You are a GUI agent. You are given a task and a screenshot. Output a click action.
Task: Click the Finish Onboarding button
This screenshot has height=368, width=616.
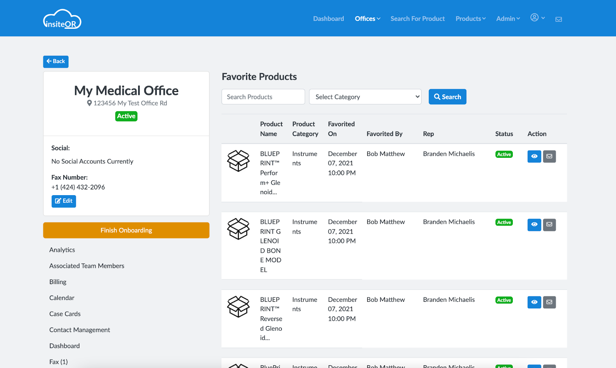[x=126, y=230]
